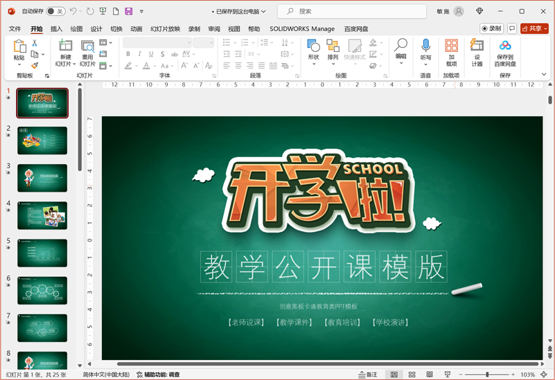The width and height of the screenshot is (555, 380).
Task: Open the 插入 (Insert) tab
Action: click(x=56, y=29)
